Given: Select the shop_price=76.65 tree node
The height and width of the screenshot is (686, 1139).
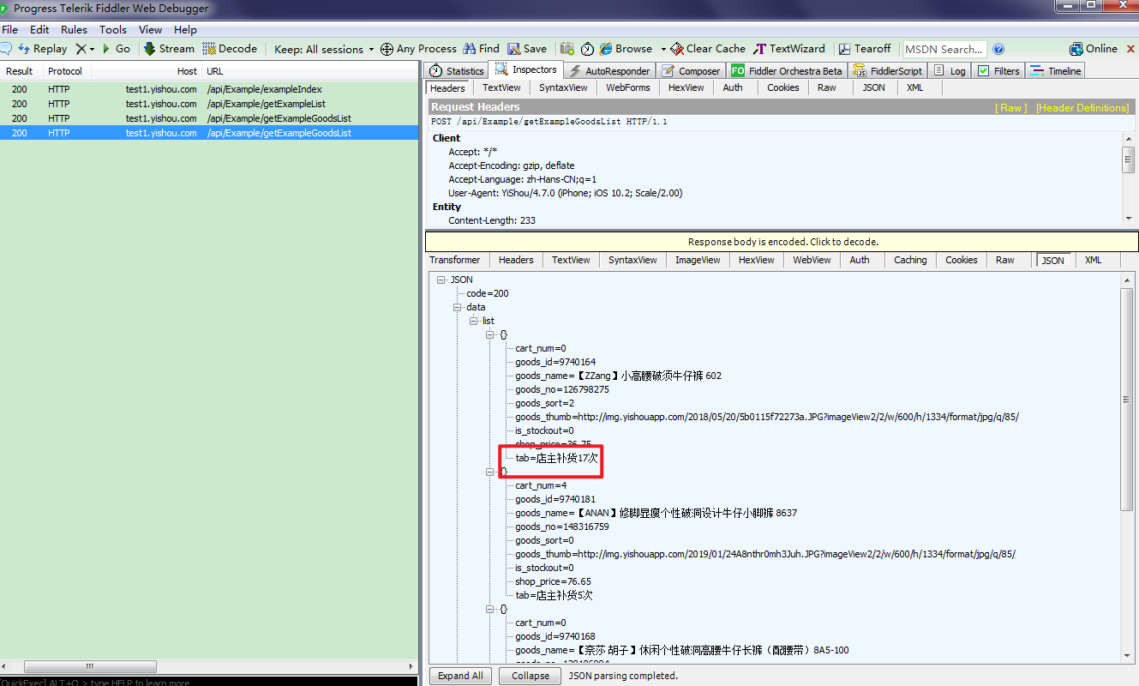Looking at the screenshot, I should point(553,581).
